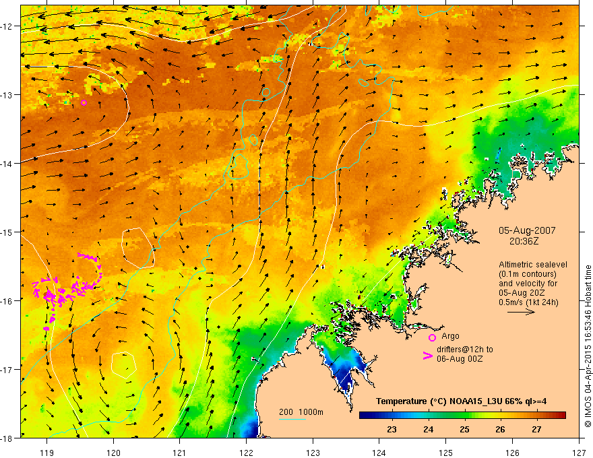Image resolution: width=593 pixels, height=458 pixels.
Task: Click the longitude axis label 127
Action: [x=579, y=453]
